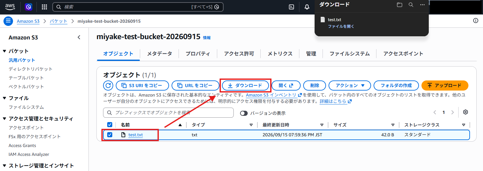This screenshot has width=483, height=171.
Task: Click the purple hexagon app icon in header
Action: coord(29,7)
